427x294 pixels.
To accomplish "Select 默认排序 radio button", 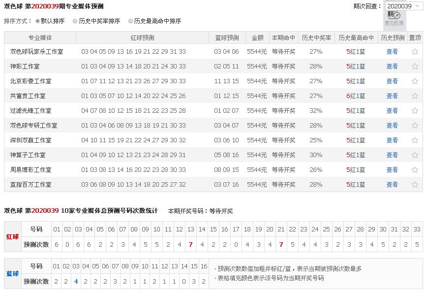I will [38, 21].
